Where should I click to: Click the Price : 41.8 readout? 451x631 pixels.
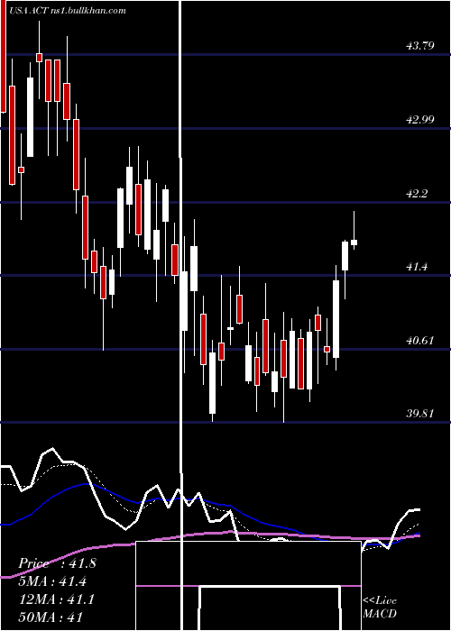pos(57,563)
